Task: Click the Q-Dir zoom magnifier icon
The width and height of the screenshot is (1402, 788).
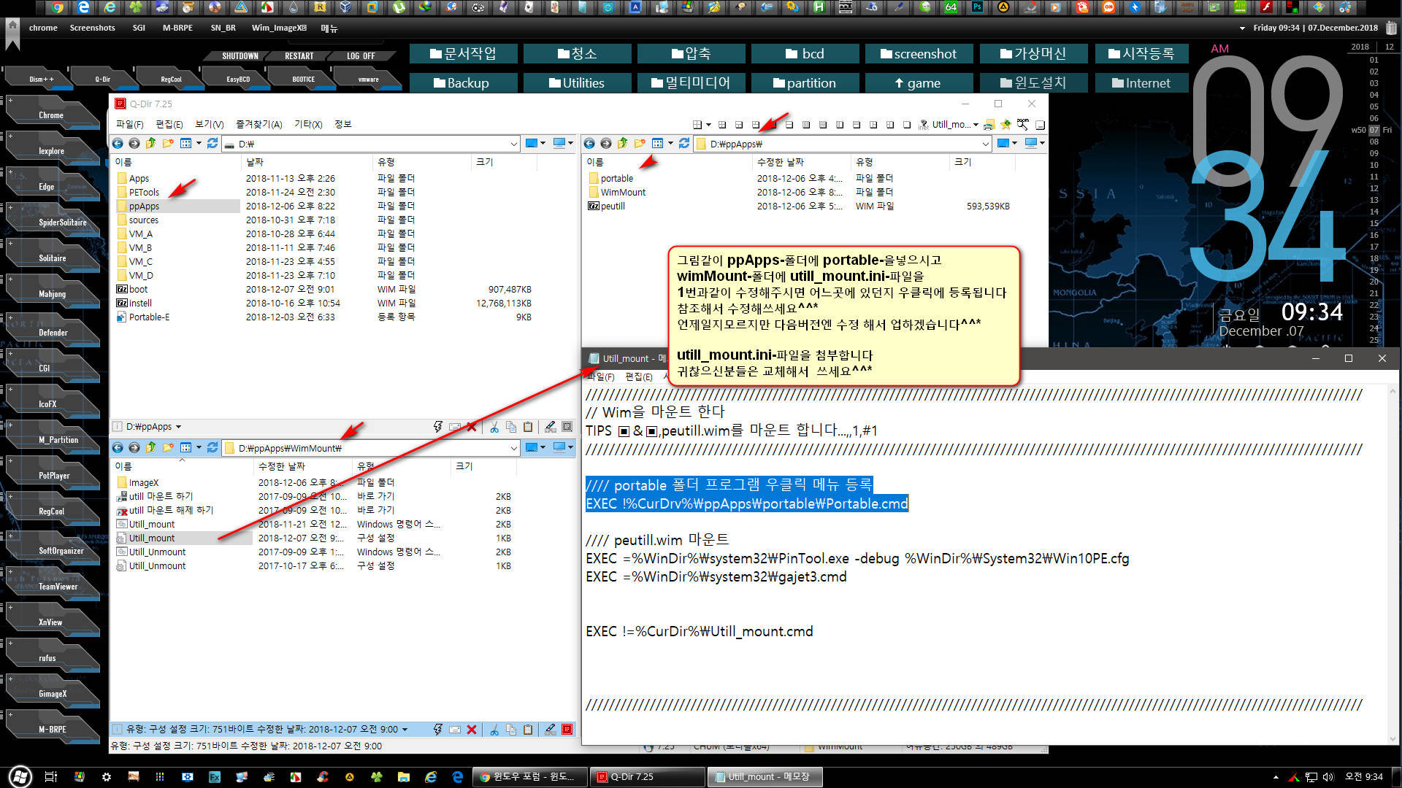Action: (x=1023, y=125)
